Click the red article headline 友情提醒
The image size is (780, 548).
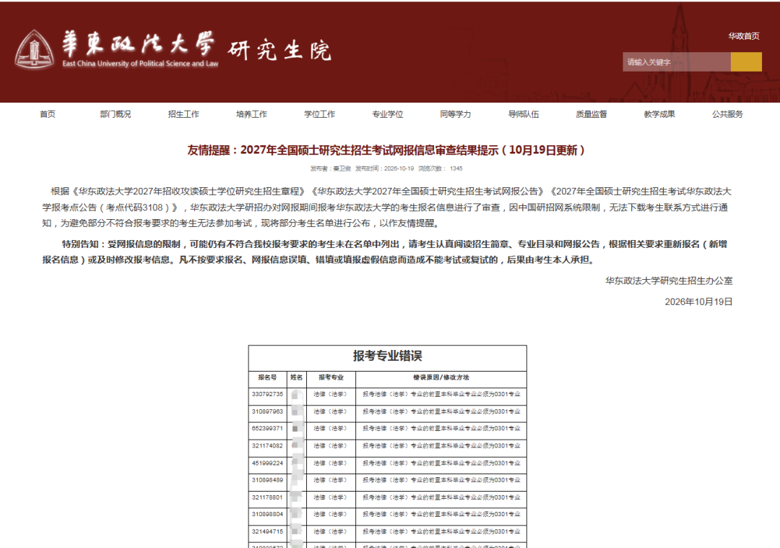coord(386,150)
